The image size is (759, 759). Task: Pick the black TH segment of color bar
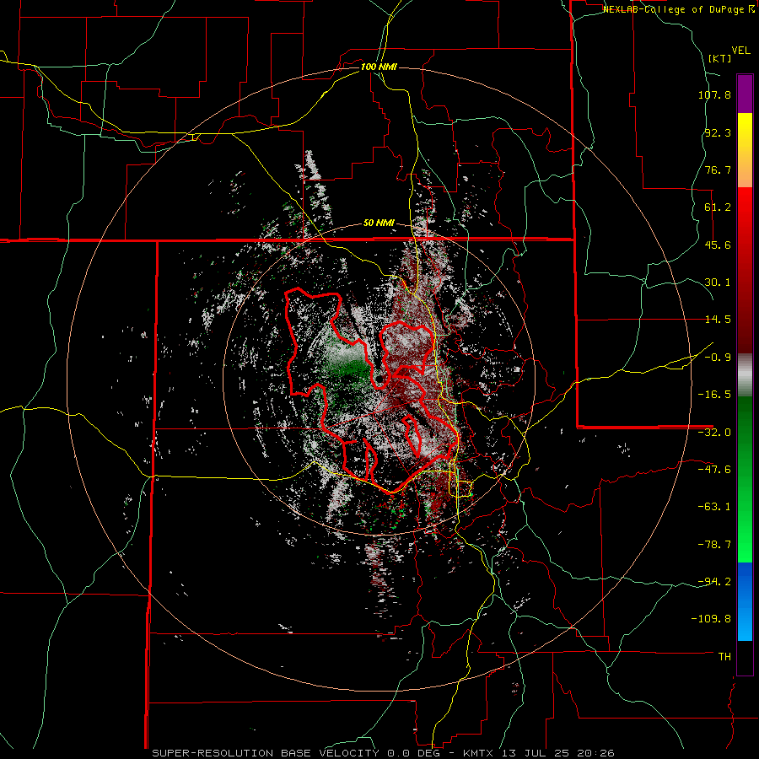[745, 658]
